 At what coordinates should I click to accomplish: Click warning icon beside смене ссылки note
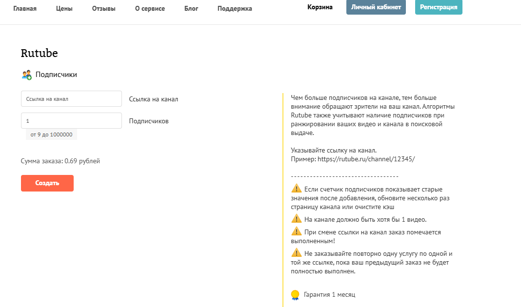[x=297, y=231]
